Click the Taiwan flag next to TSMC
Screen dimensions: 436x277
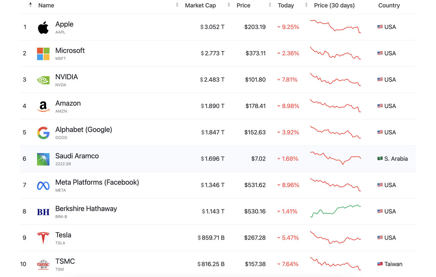[380, 264]
